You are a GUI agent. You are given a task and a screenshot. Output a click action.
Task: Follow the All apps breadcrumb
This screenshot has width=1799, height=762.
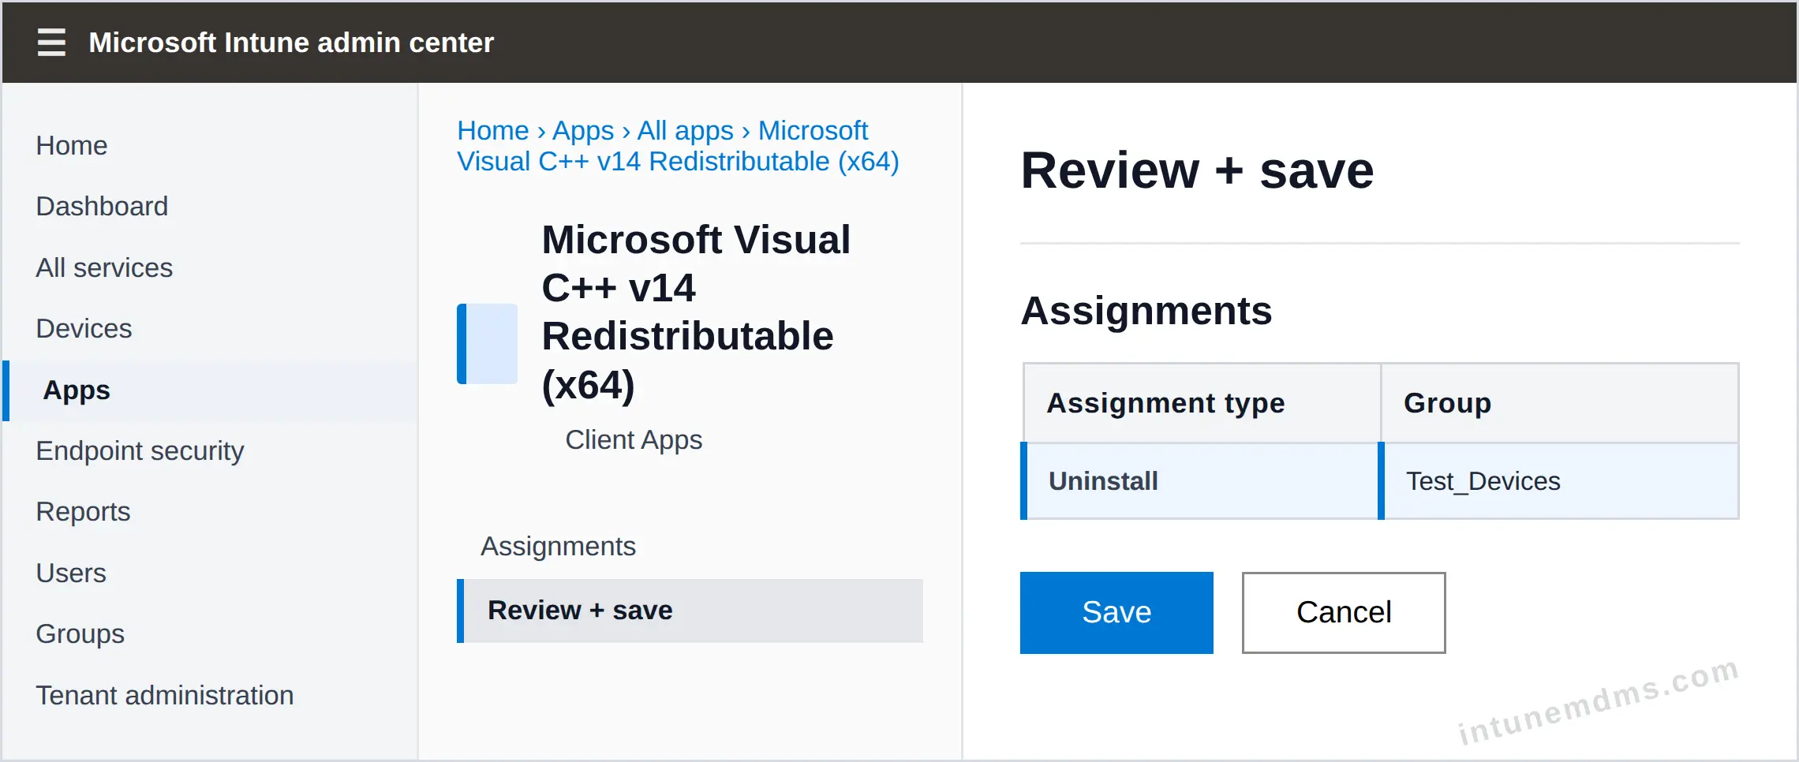686,131
